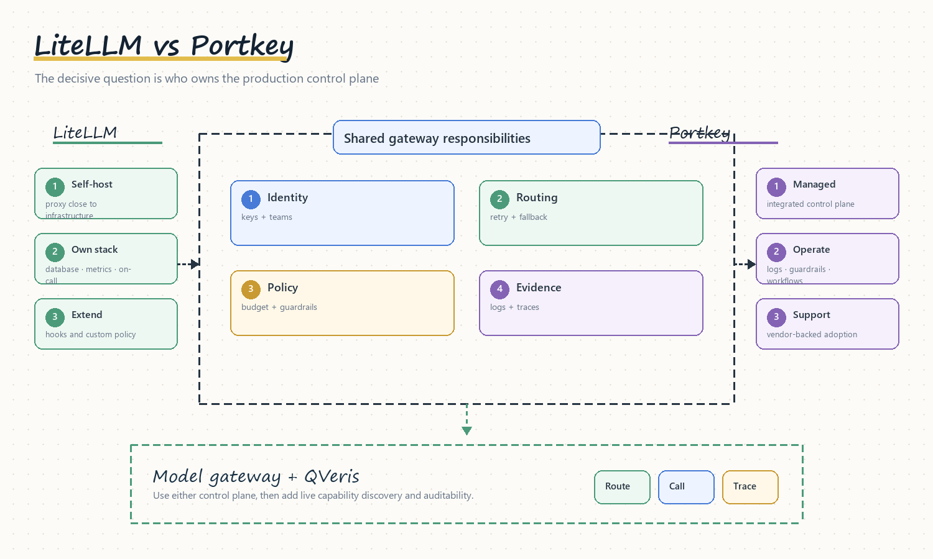933x559 pixels.
Task: Click the 'proxy close to infrastructure' text
Action: coord(71,210)
